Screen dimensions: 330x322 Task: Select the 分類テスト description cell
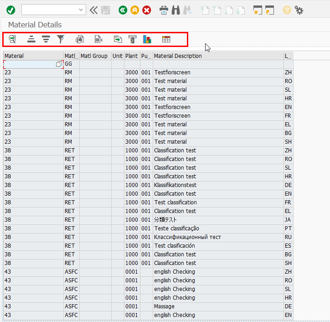218,220
